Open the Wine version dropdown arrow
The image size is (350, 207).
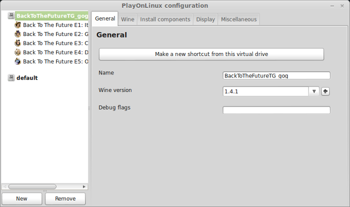[x=314, y=91]
